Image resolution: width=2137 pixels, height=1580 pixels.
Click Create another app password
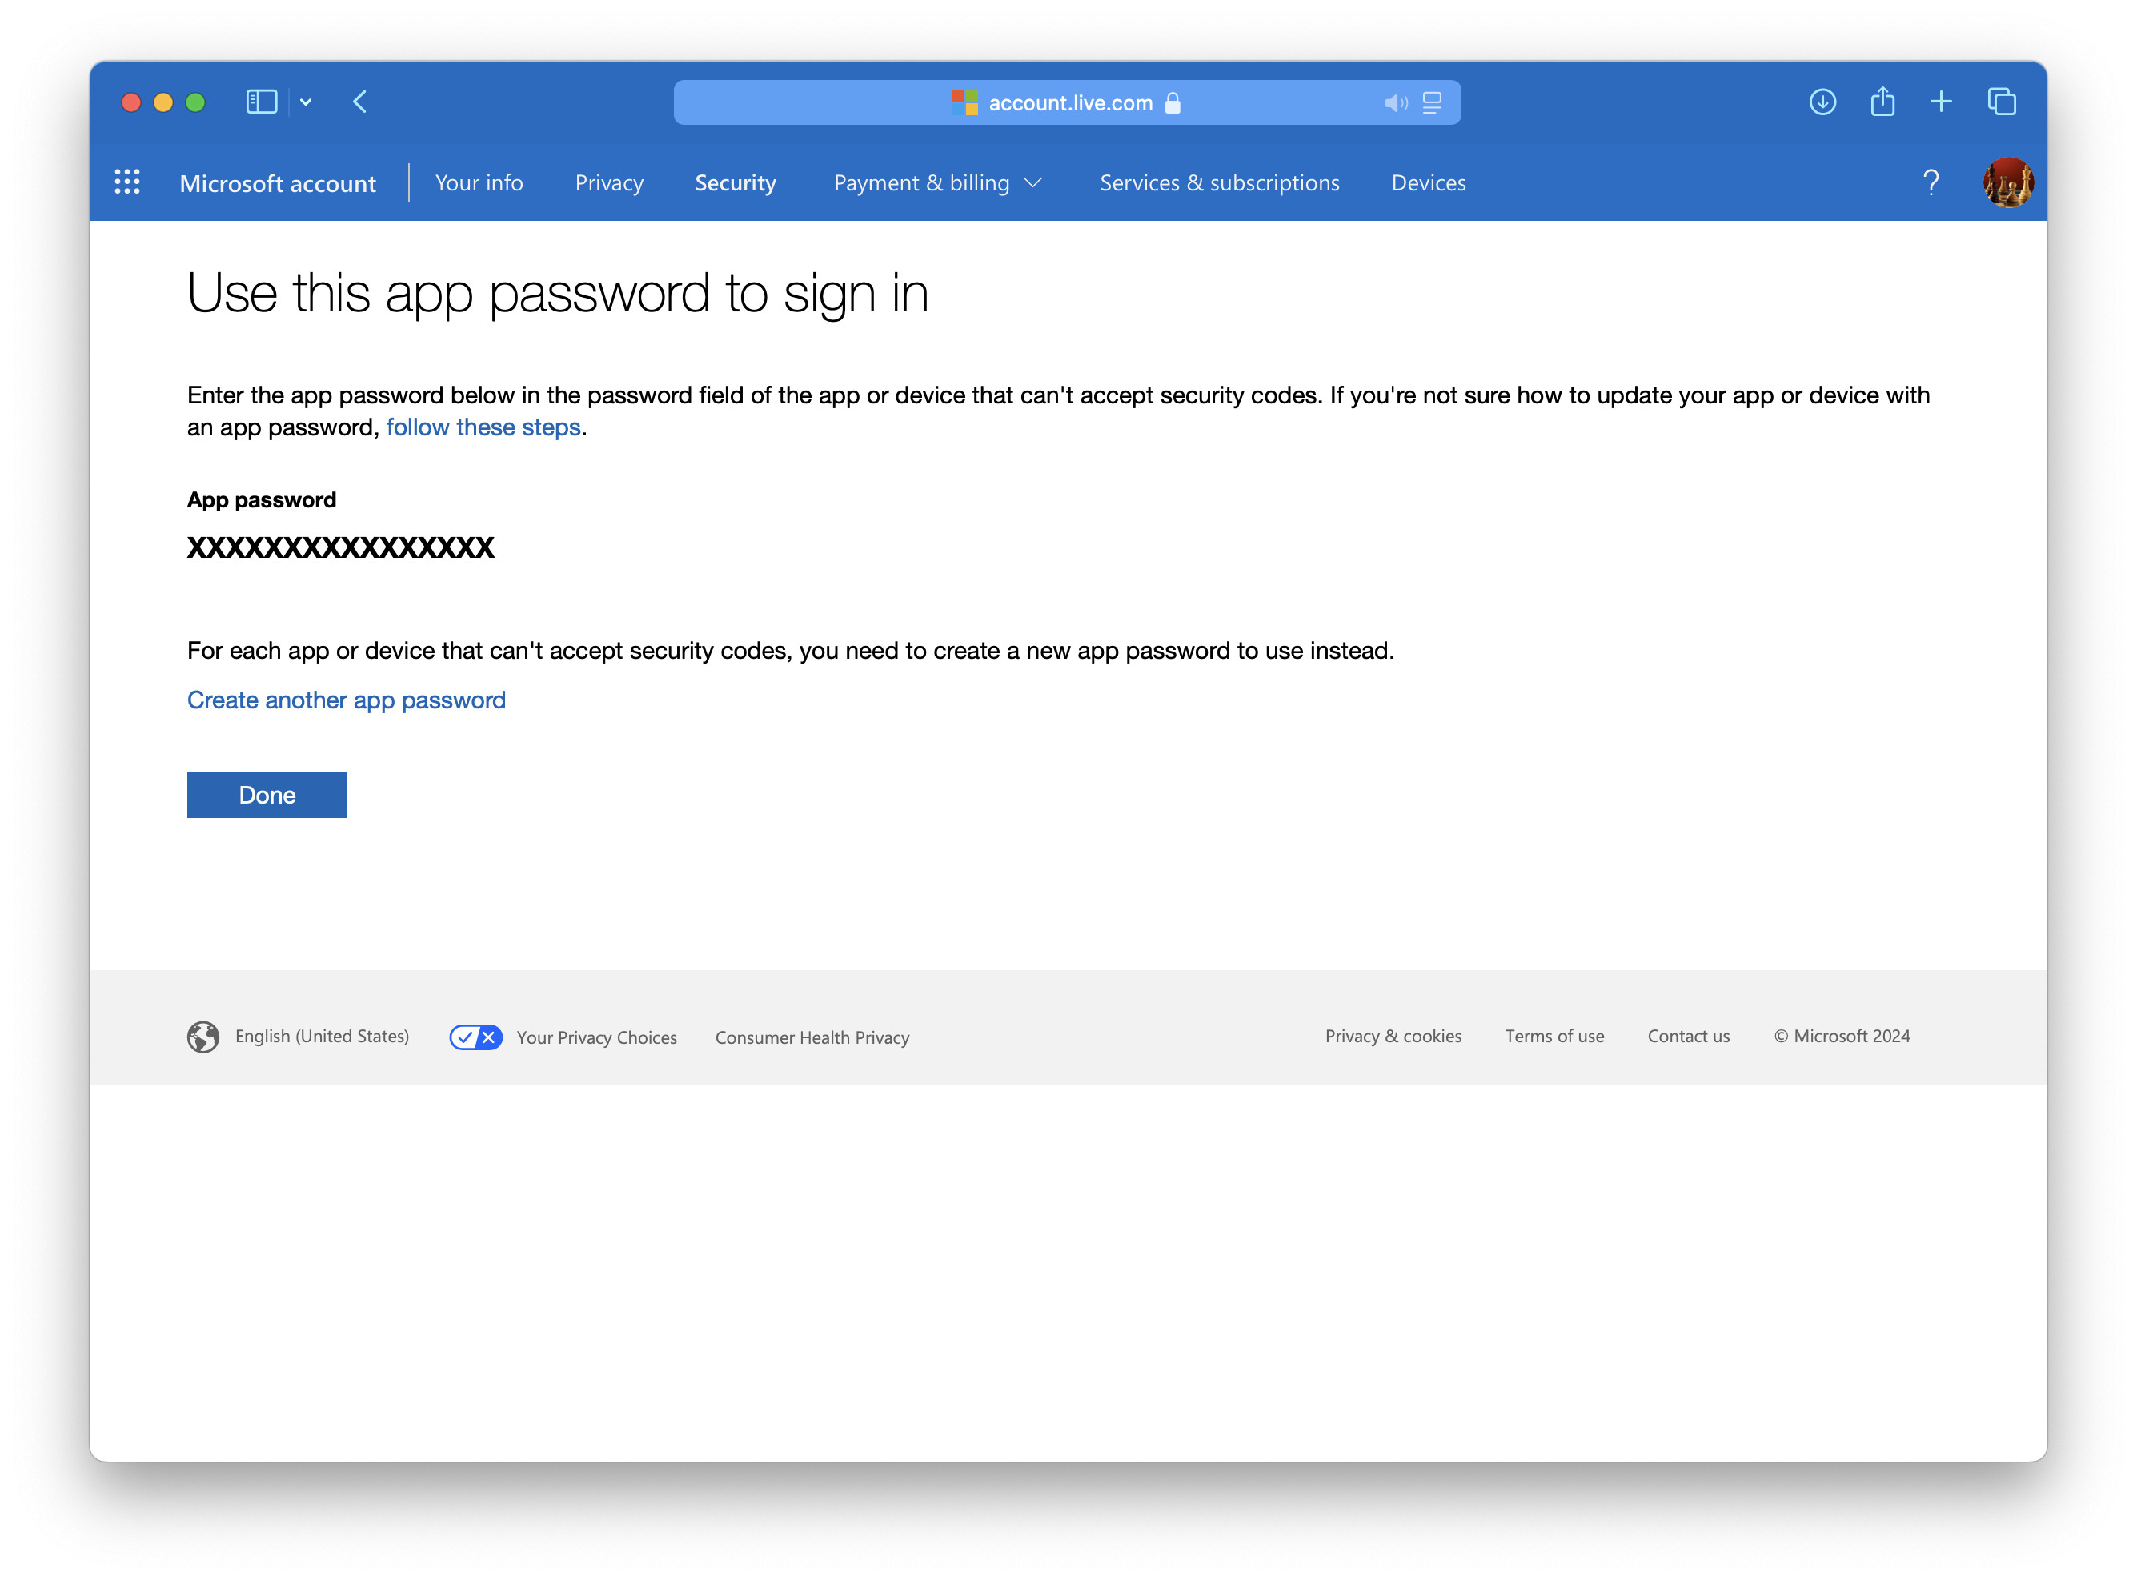click(346, 699)
